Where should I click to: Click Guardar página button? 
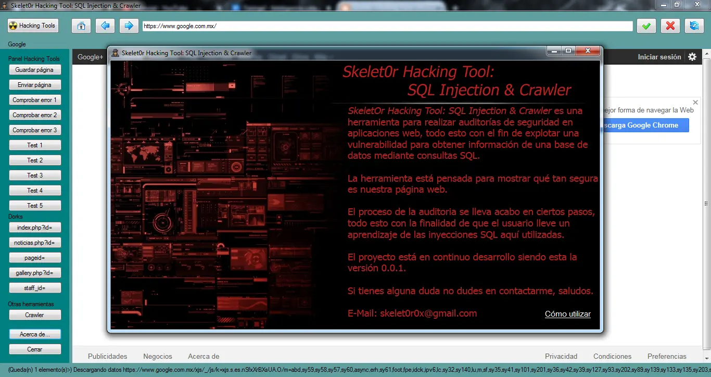pyautogui.click(x=35, y=70)
